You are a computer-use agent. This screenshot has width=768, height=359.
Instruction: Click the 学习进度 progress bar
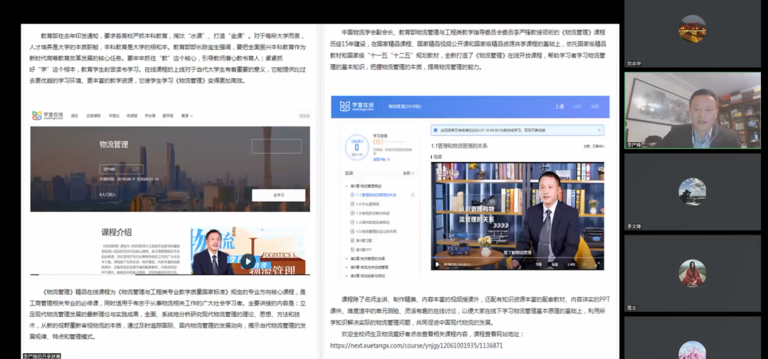pos(390,142)
